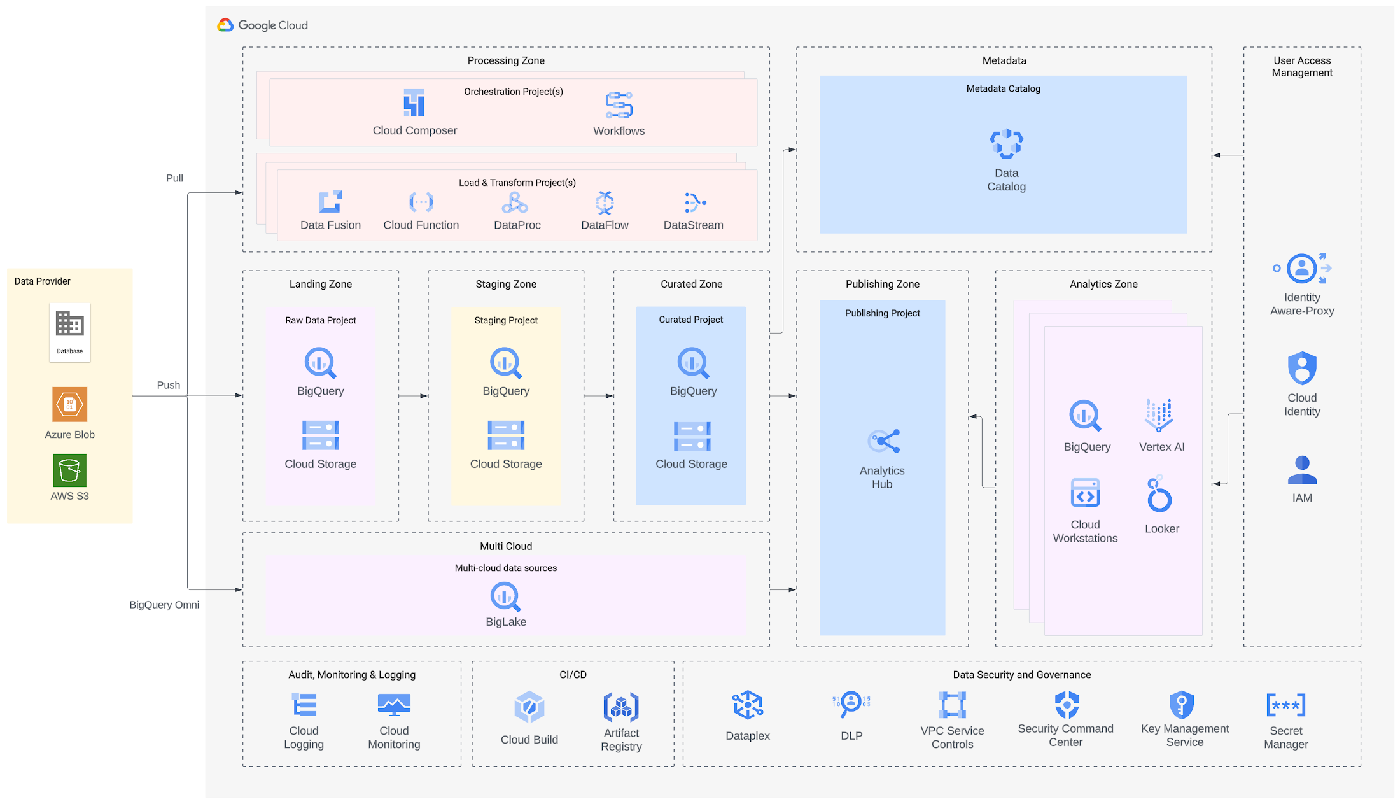Click the Security Command Center icon
Image resolution: width=1400 pixels, height=804 pixels.
point(1067,705)
